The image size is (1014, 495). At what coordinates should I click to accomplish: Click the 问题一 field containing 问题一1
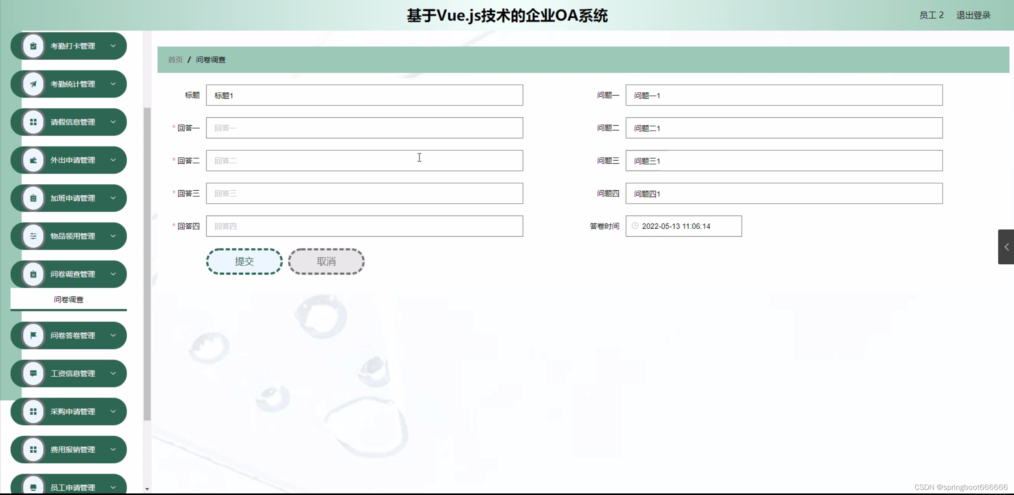pos(784,95)
